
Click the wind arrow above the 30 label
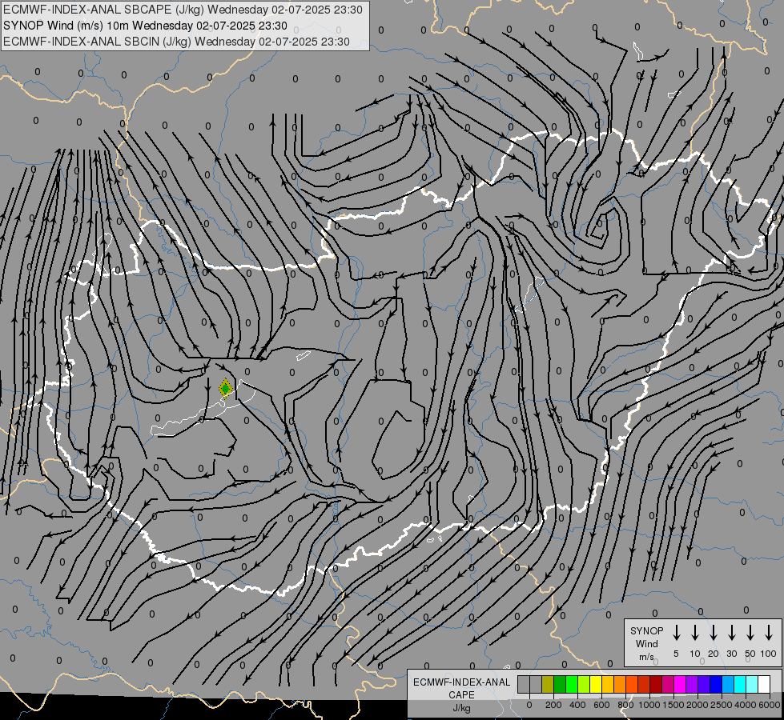[x=731, y=633]
